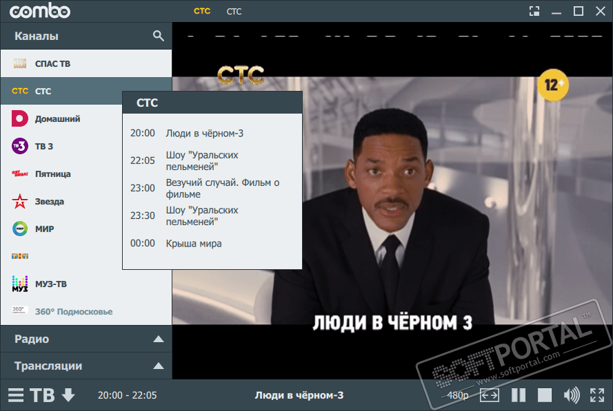This screenshot has height=411, width=613.
Task: Click the 20:00 Люди в чёрном-3 entry
Action: [212, 133]
